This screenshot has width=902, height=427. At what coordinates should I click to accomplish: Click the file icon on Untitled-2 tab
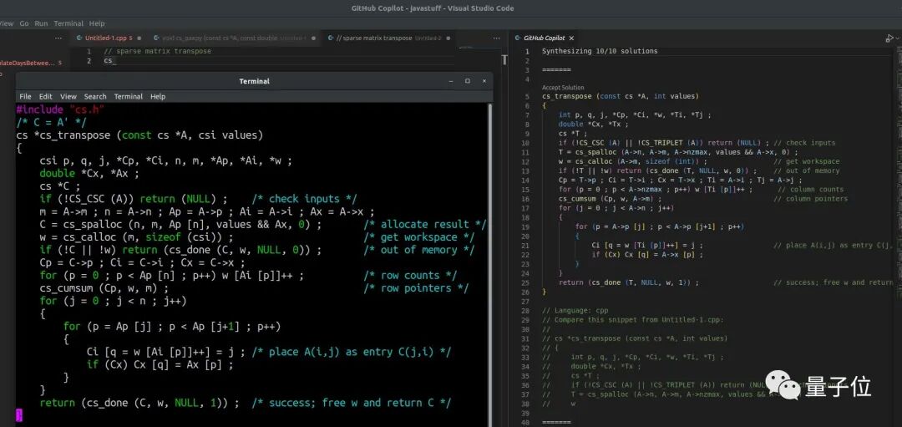330,38
